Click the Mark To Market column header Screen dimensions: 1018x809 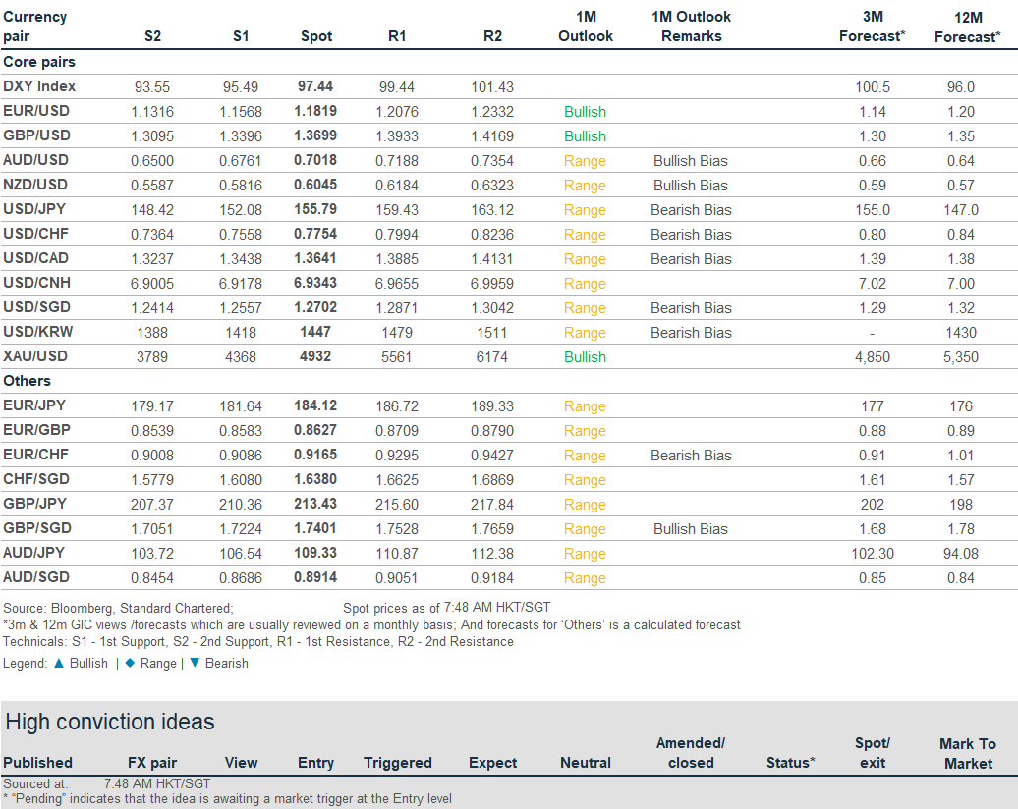(x=967, y=753)
